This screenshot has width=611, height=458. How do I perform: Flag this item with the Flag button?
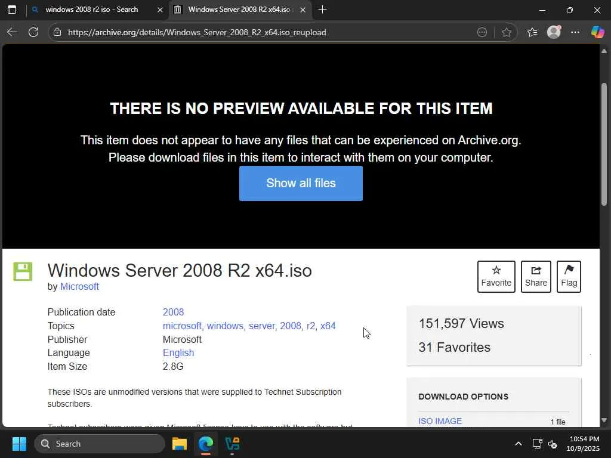[x=569, y=277]
